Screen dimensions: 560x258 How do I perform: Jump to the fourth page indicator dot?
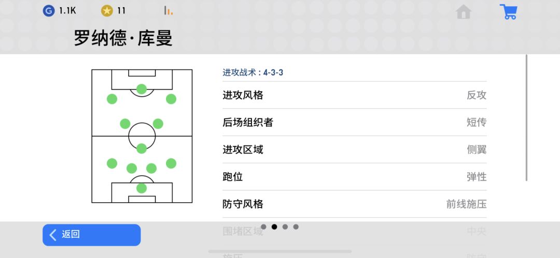296,226
